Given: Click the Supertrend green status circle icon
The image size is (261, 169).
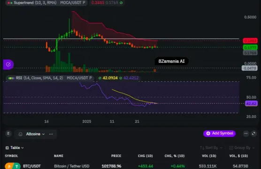Looking at the screenshot, I should coord(121,3).
